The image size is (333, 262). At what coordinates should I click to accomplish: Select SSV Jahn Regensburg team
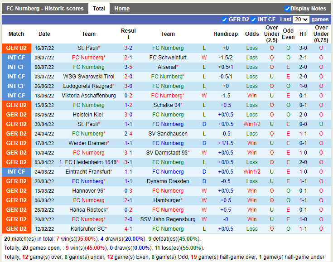[168, 219]
